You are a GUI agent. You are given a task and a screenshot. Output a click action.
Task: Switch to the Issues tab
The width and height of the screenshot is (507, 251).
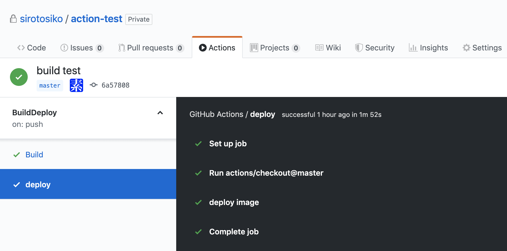[82, 48]
